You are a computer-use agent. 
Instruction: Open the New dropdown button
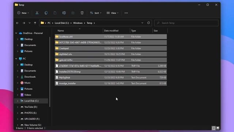pyautogui.click(x=23, y=13)
